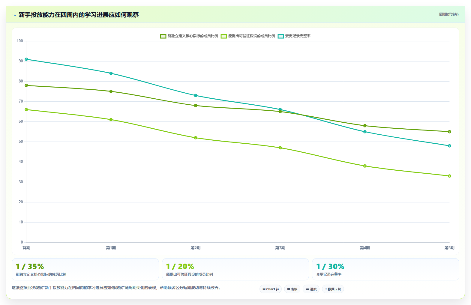The width and height of the screenshot is (471, 305).
Task: Click the 第2期 x-axis label
Action: coord(196,248)
